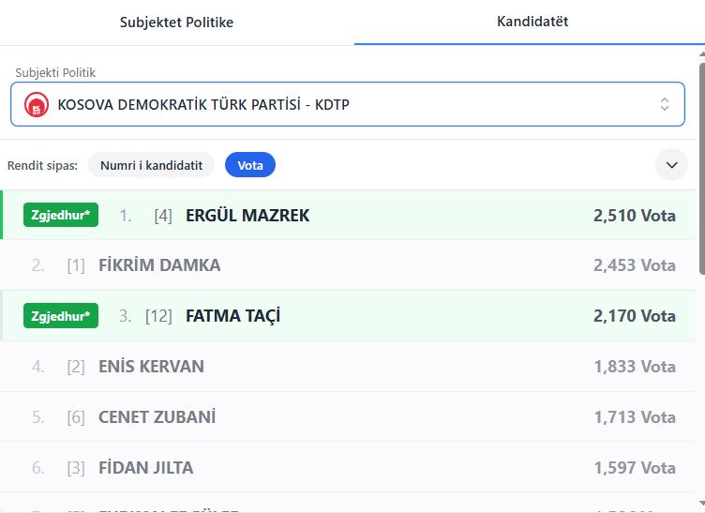Image resolution: width=705 pixels, height=513 pixels.
Task: Click candidate number [12] label
Action: coord(158,316)
